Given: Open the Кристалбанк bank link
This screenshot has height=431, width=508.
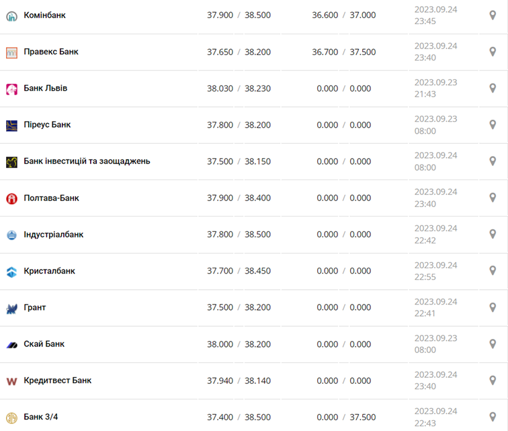Looking at the screenshot, I should [x=49, y=271].
